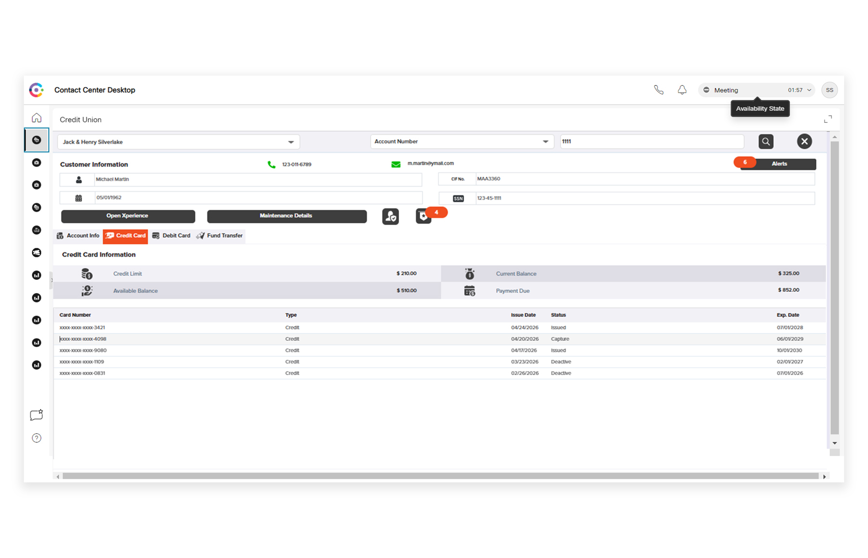Expand the collapsed sidebar chevron
Viewport: 868px width, 558px height.
52,280
